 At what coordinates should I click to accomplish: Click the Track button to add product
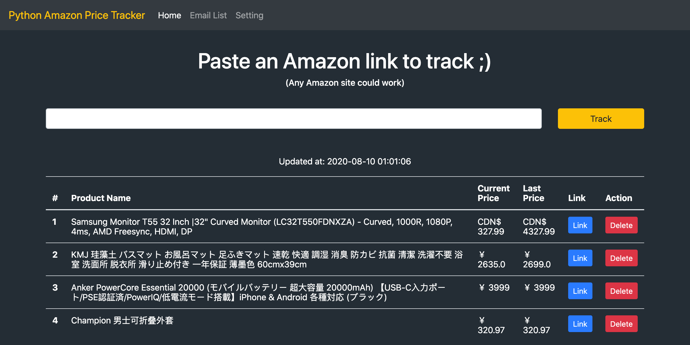click(x=601, y=118)
